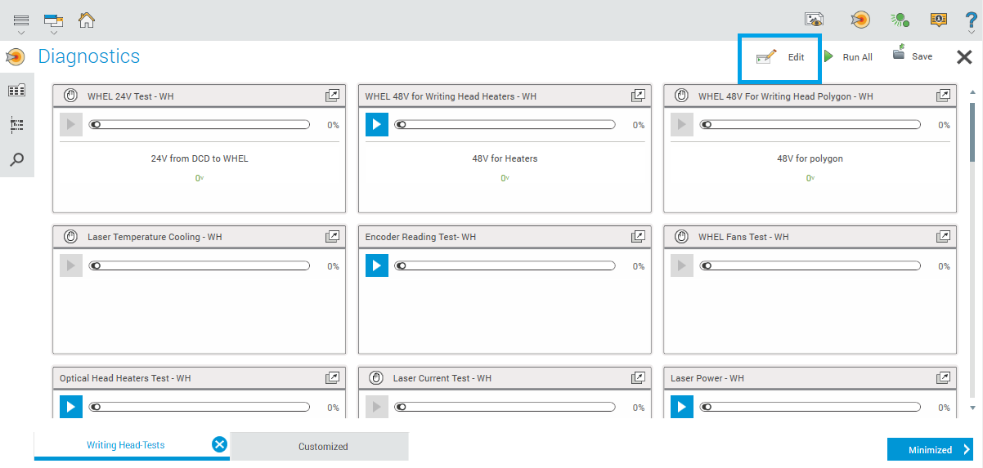Click the Diagnostics page title
This screenshot has width=983, height=468.
tap(89, 56)
